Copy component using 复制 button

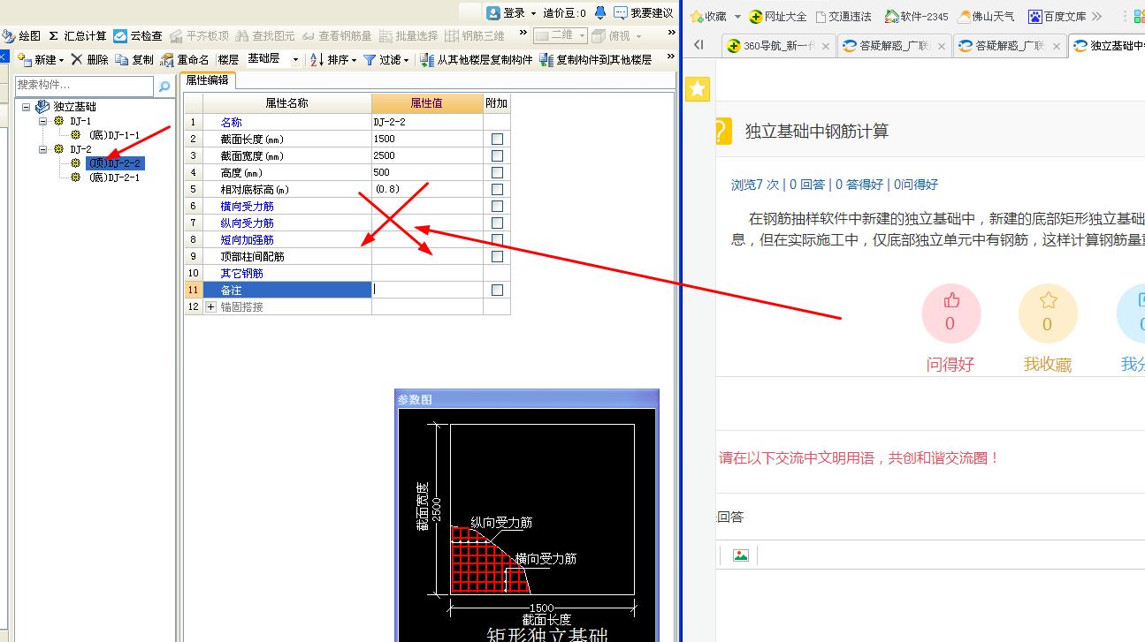point(134,59)
